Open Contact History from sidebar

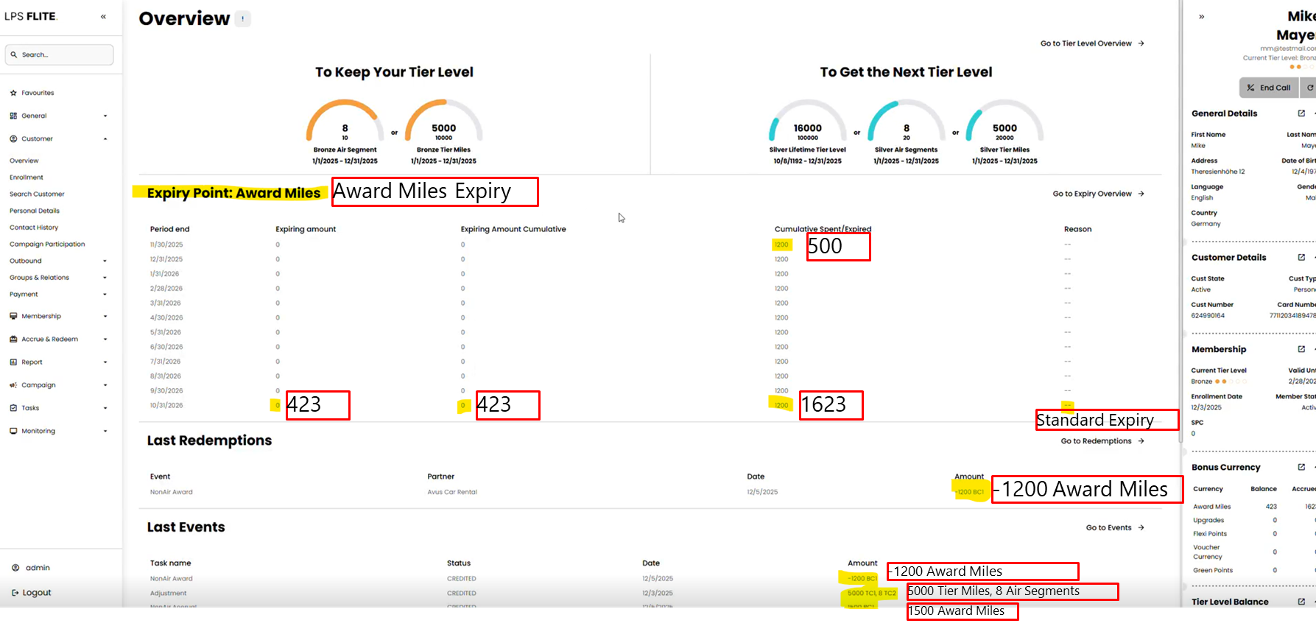[x=34, y=228]
